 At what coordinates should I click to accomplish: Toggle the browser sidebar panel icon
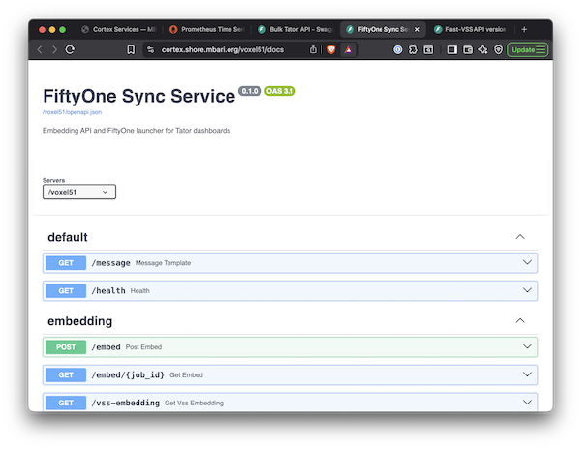coord(452,49)
